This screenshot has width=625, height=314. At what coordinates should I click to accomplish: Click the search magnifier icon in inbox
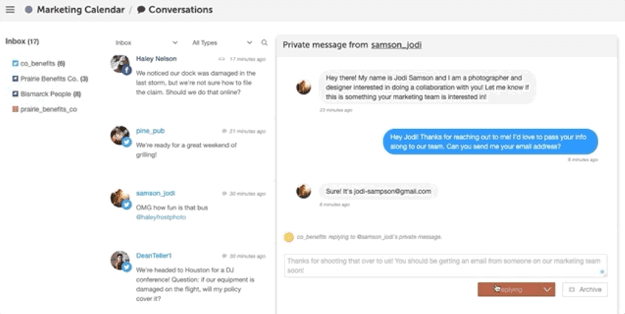[264, 42]
